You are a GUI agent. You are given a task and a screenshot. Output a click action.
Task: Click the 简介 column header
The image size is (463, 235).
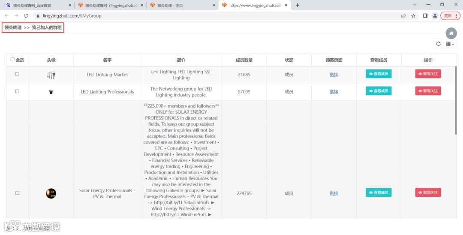[x=181, y=60]
